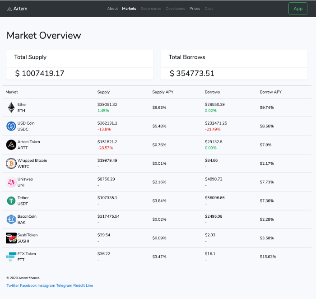Open the Line footer link

pyautogui.click(x=89, y=285)
